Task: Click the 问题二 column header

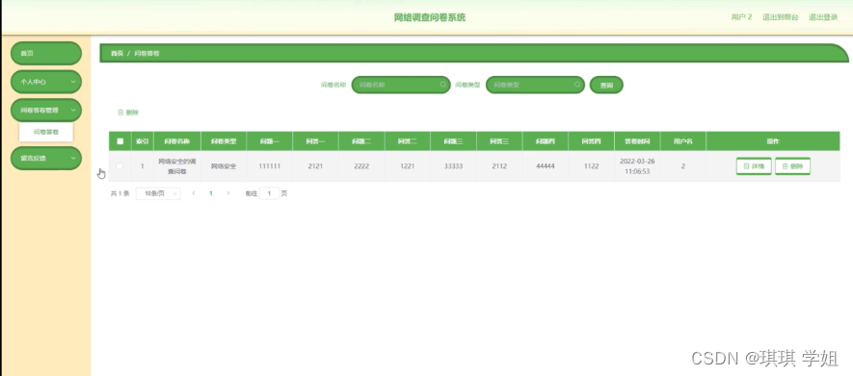Action: click(x=361, y=141)
